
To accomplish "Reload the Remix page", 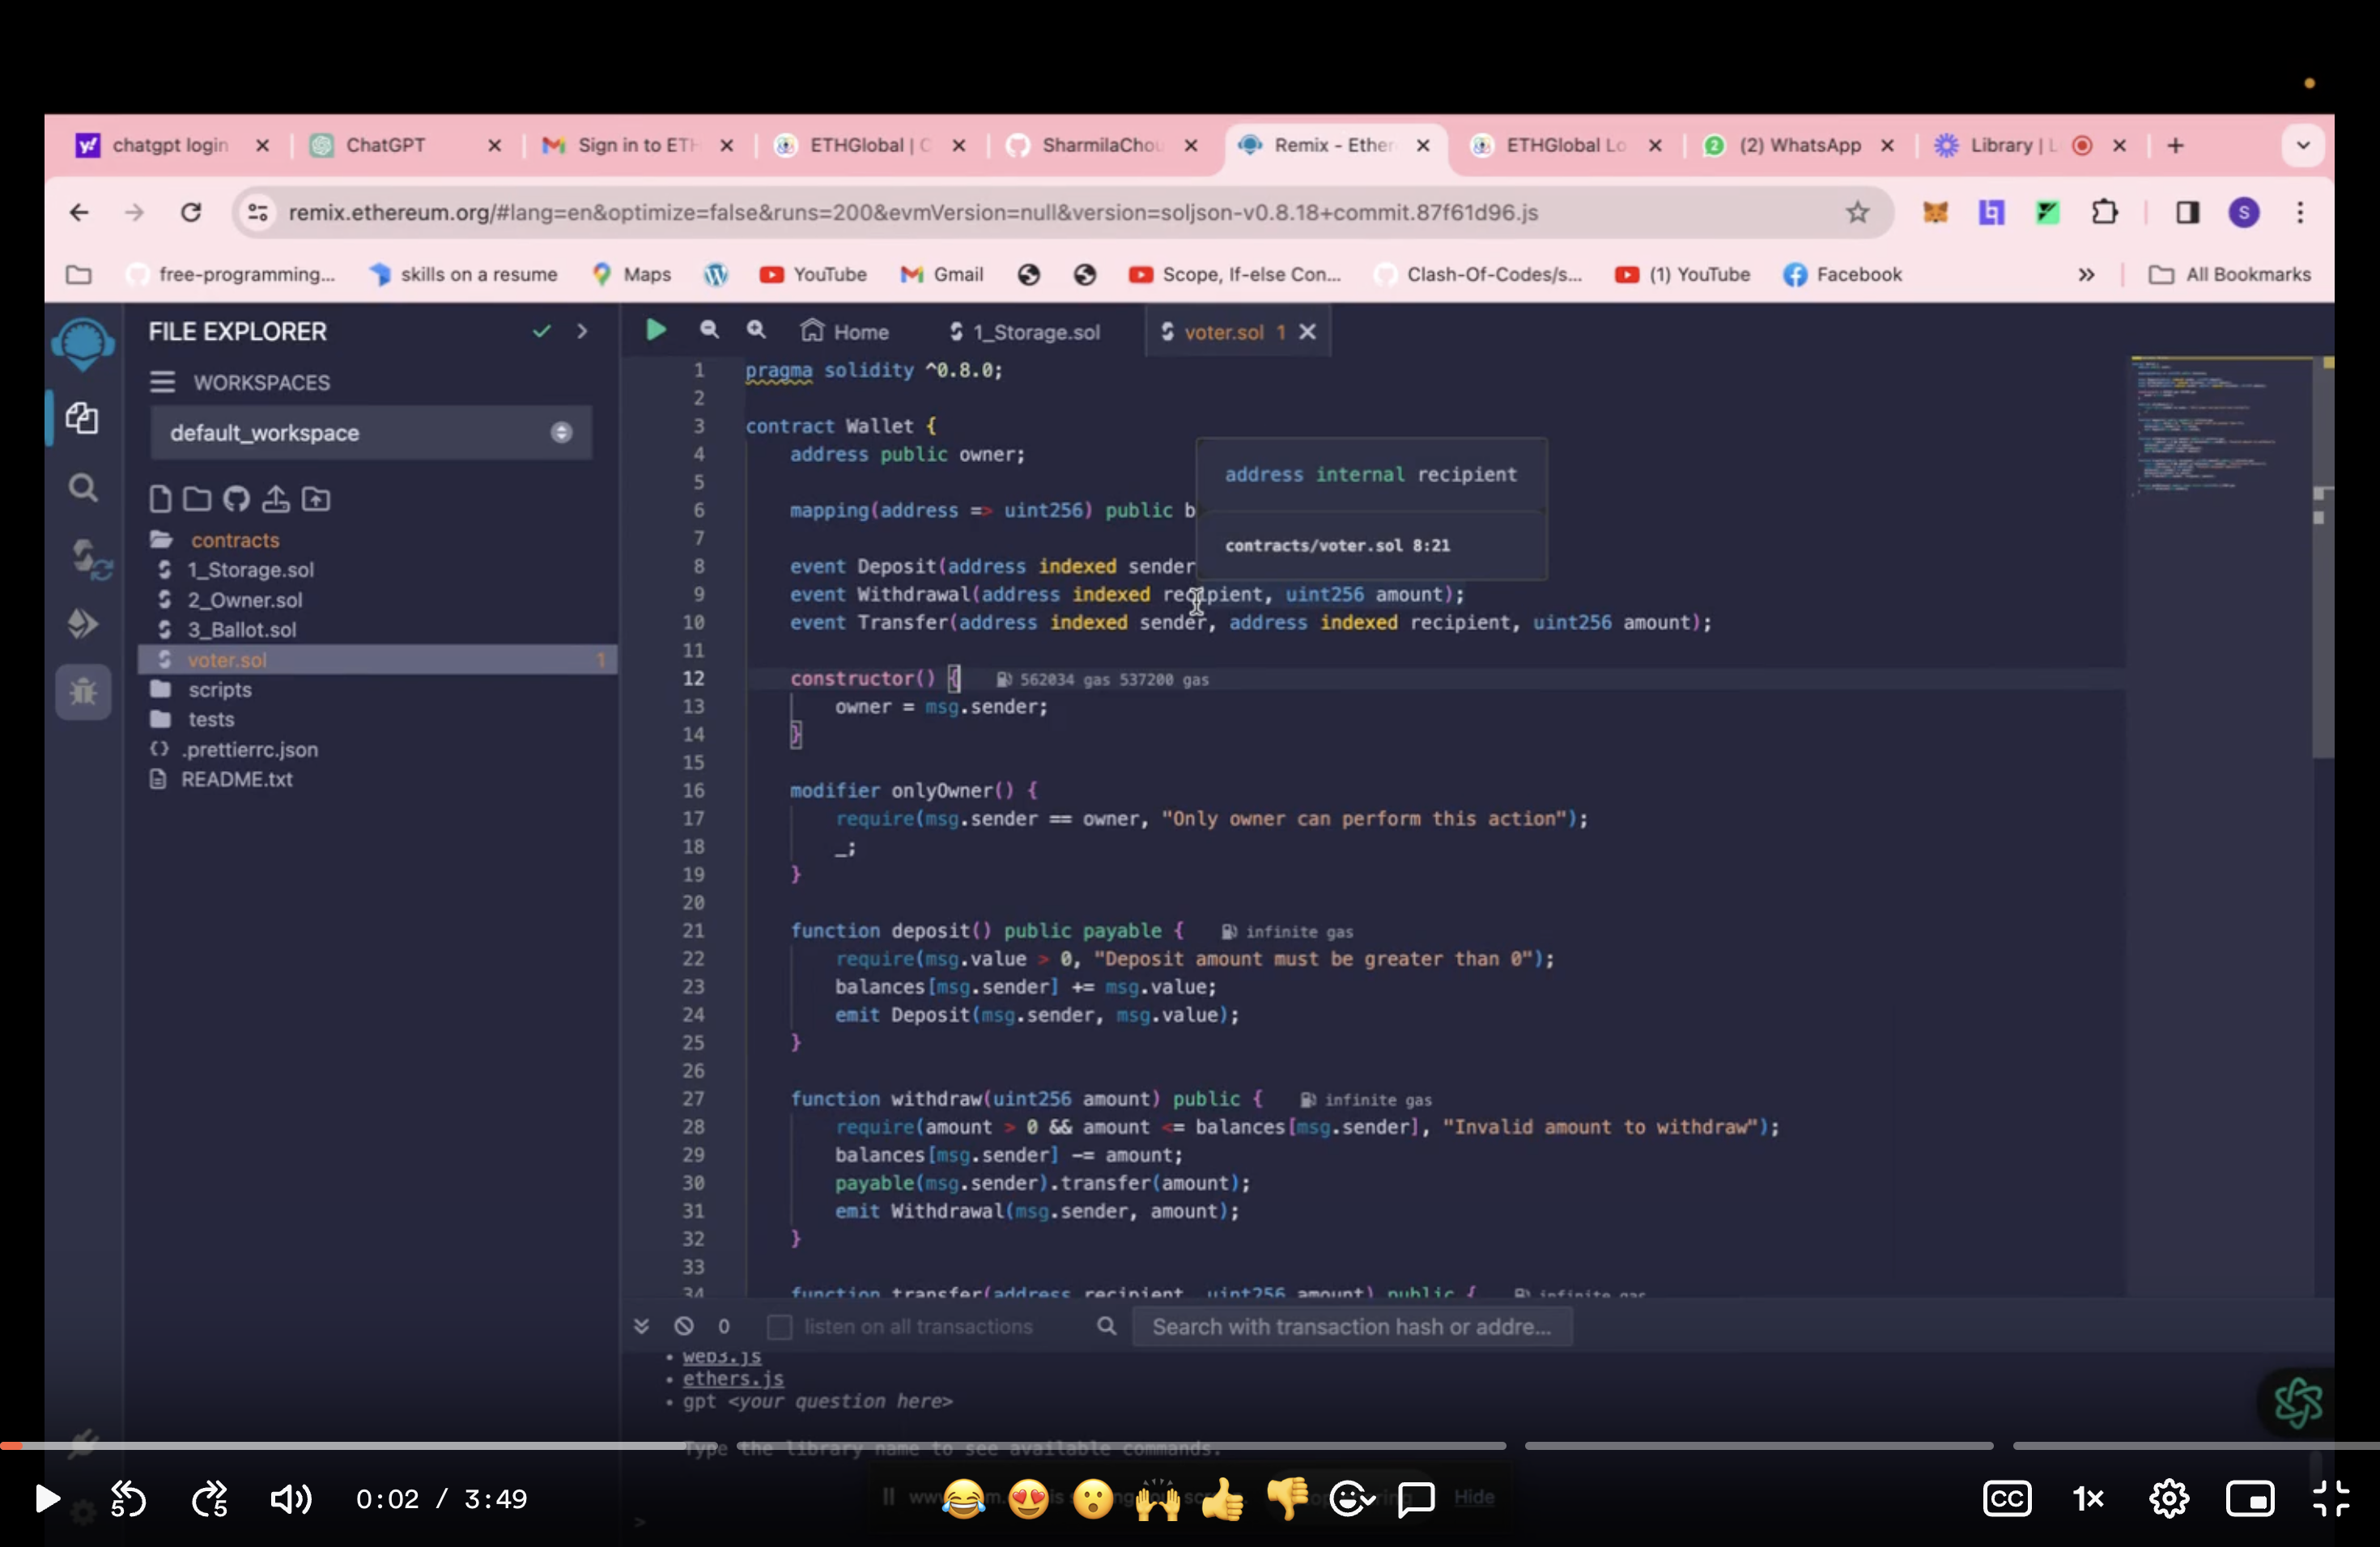I will [x=191, y=212].
